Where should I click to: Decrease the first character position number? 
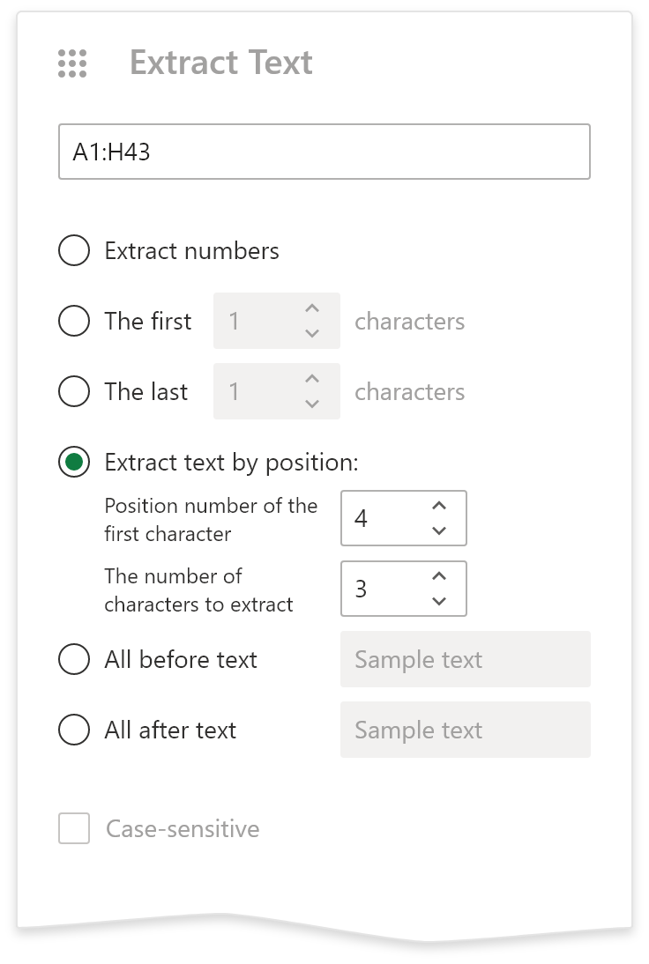point(439,530)
